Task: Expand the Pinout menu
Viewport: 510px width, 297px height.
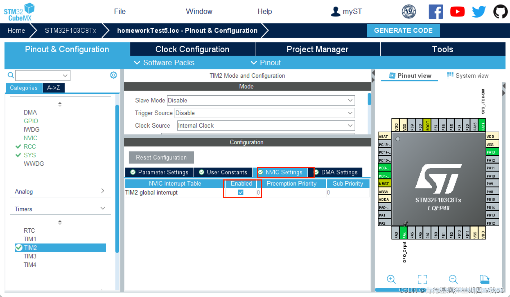Action: click(266, 63)
